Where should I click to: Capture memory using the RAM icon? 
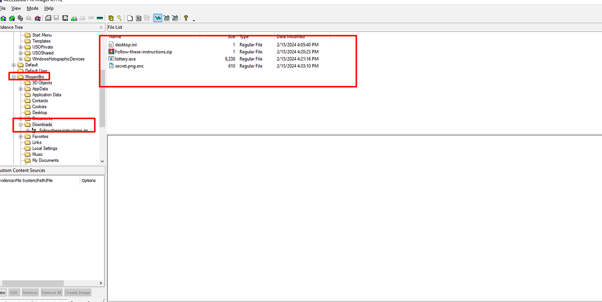100,18
